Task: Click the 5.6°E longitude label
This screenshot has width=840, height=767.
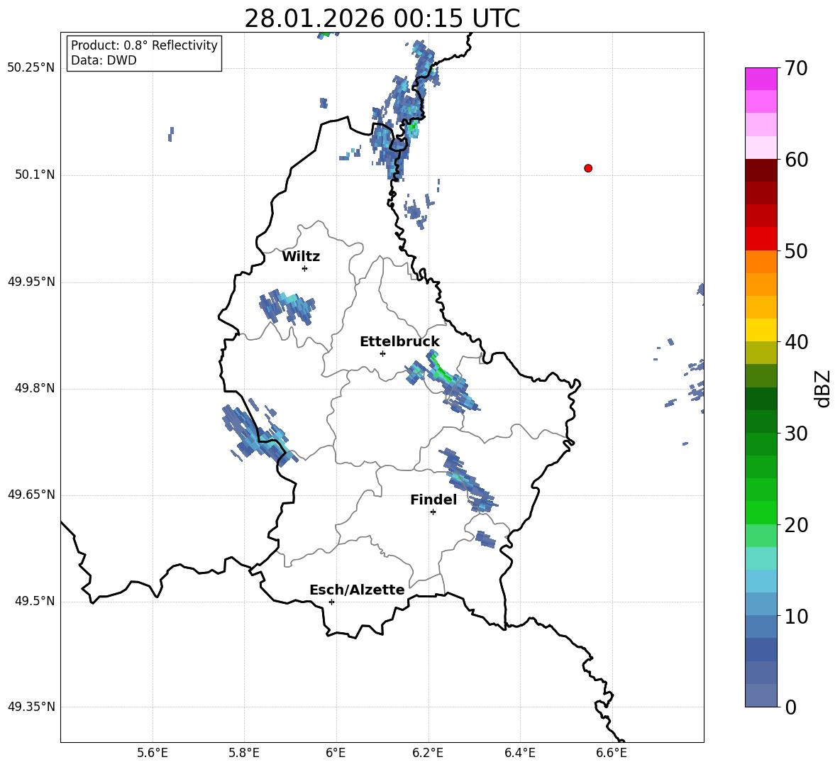Action: click(153, 753)
